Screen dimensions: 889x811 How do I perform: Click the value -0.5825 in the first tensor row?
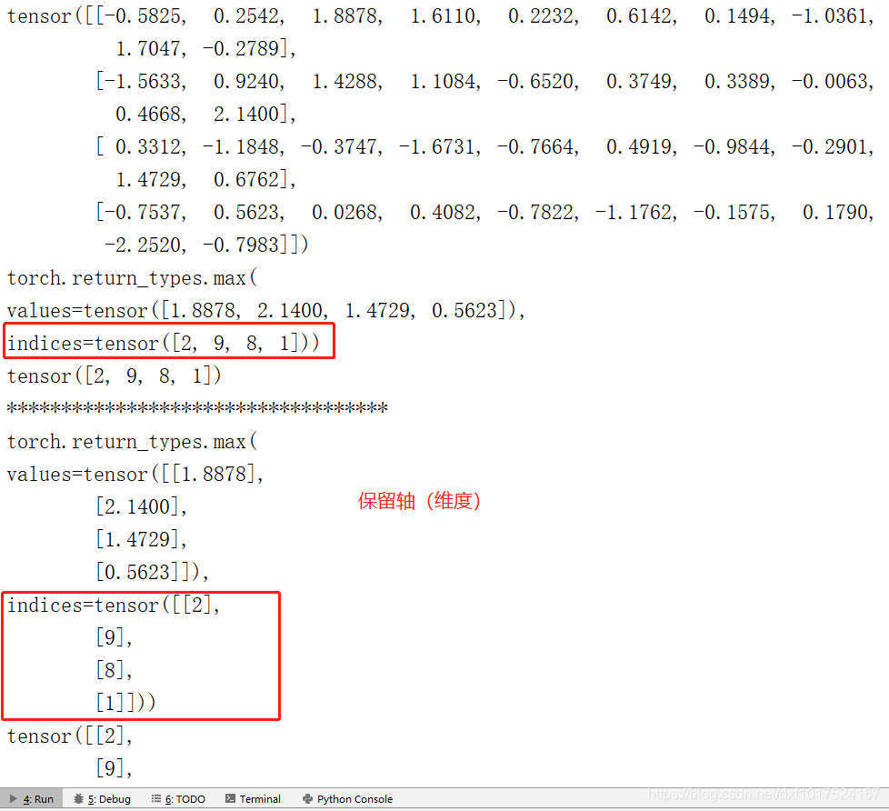tap(144, 15)
